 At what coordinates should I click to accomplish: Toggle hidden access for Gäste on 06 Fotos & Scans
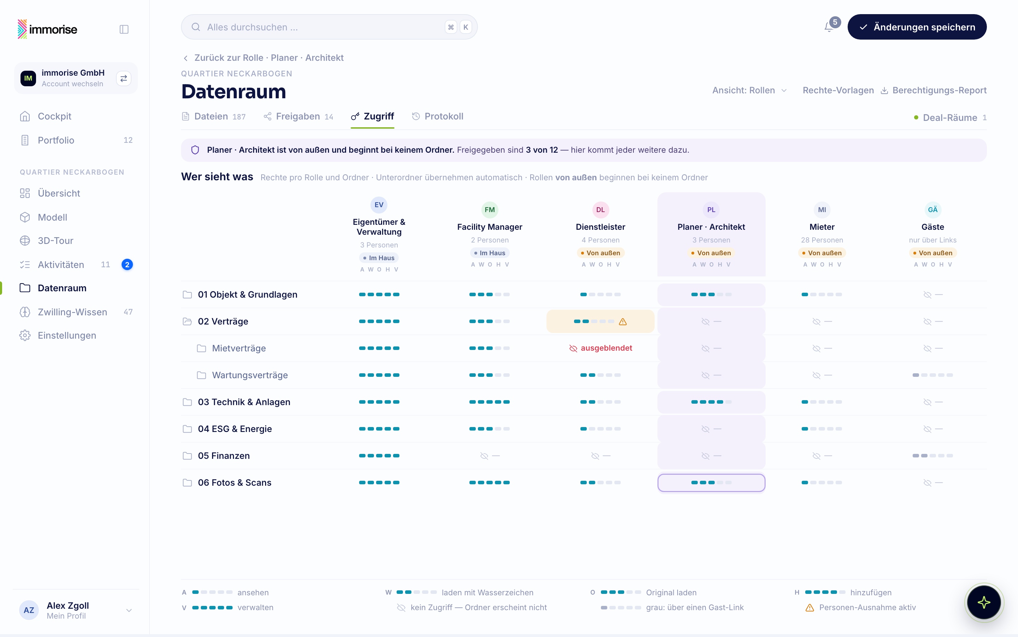click(933, 483)
